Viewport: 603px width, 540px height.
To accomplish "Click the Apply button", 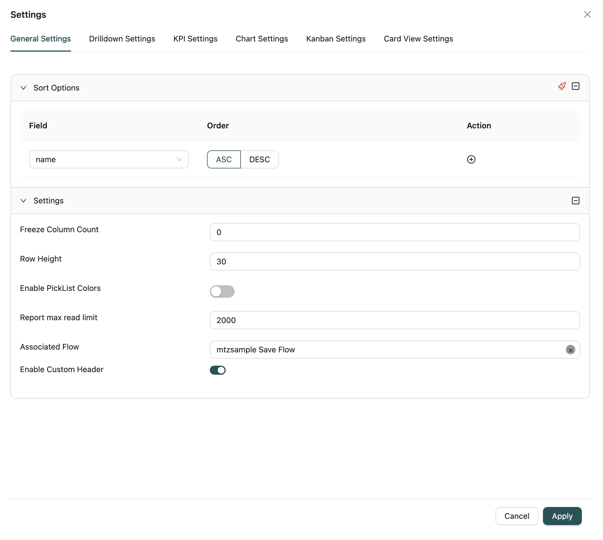I will click(562, 516).
